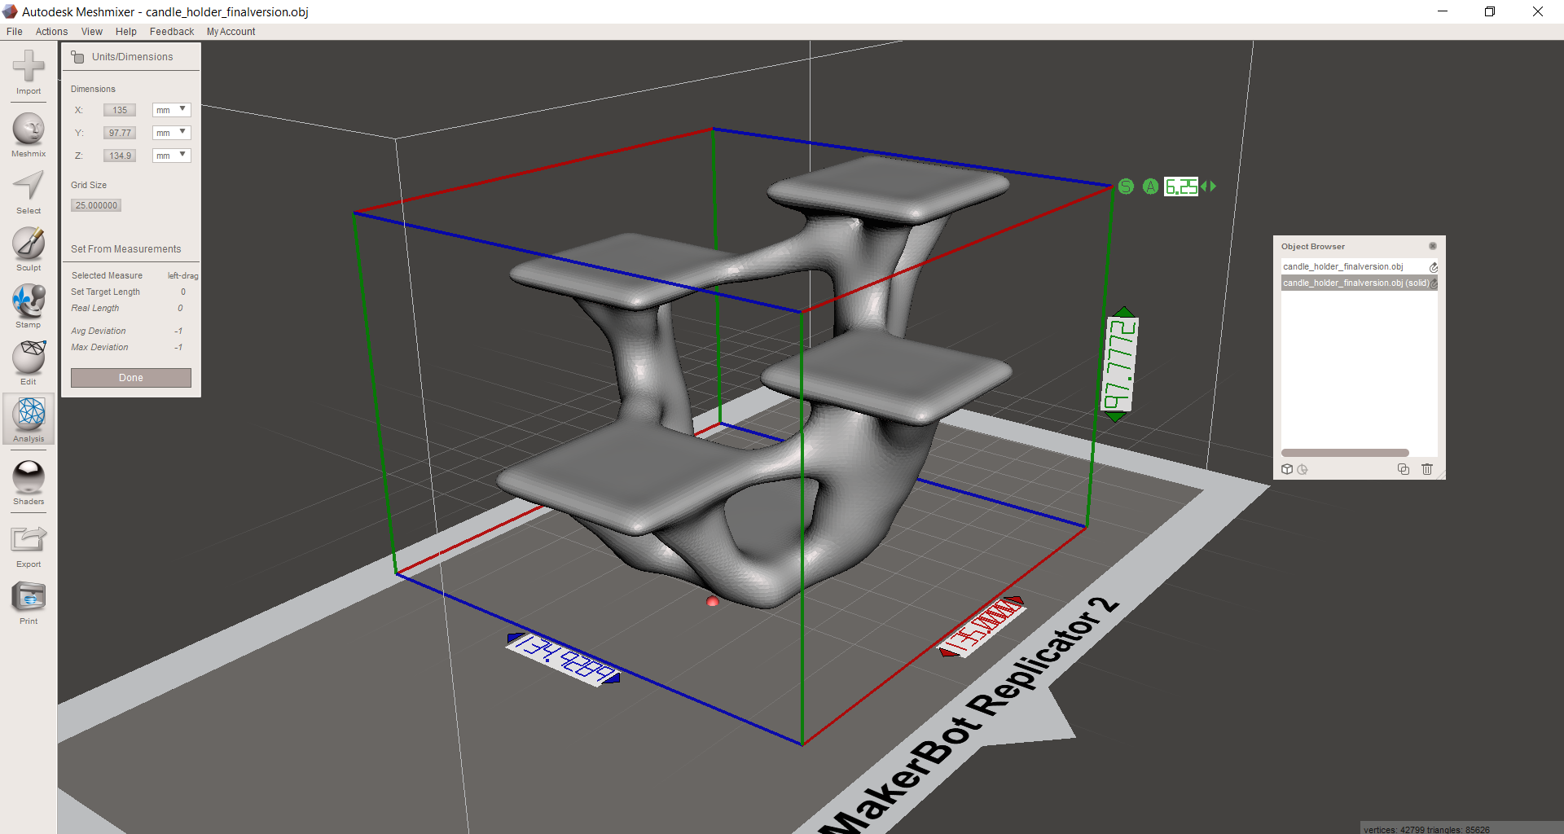Decrease step with green left arrow

[1203, 187]
